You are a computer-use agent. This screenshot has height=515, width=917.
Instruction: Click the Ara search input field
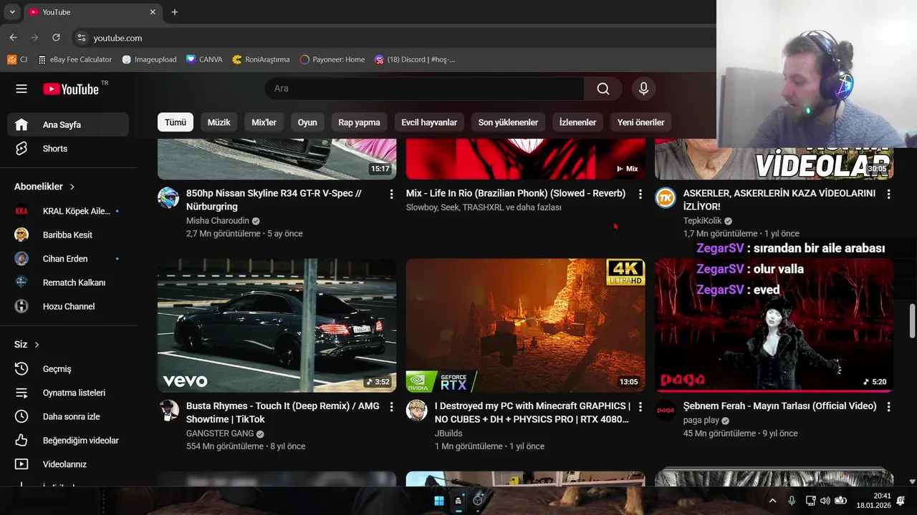tap(424, 89)
